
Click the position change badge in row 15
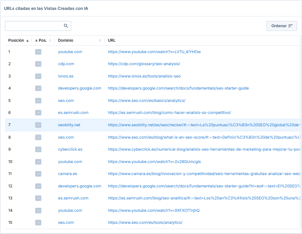point(38,223)
